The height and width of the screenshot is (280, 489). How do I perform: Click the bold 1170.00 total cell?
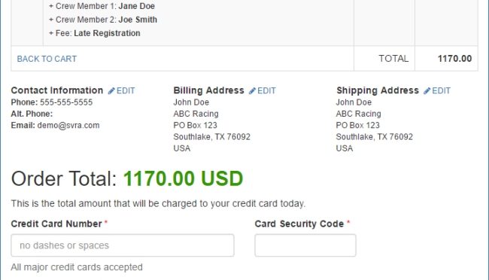[x=454, y=59]
